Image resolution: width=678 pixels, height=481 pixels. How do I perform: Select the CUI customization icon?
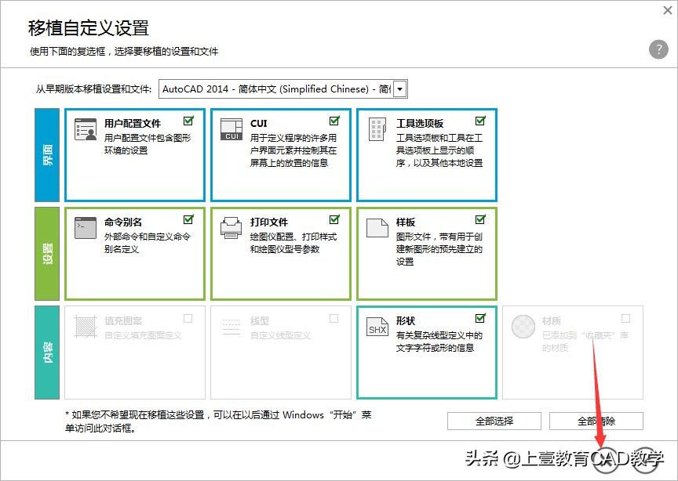coord(231,130)
